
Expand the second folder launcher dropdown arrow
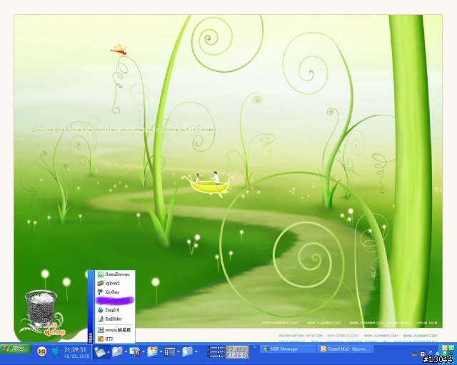(x=126, y=352)
